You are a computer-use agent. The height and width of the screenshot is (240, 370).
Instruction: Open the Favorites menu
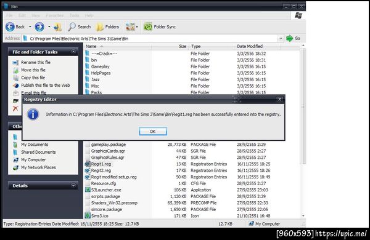tap(55, 15)
